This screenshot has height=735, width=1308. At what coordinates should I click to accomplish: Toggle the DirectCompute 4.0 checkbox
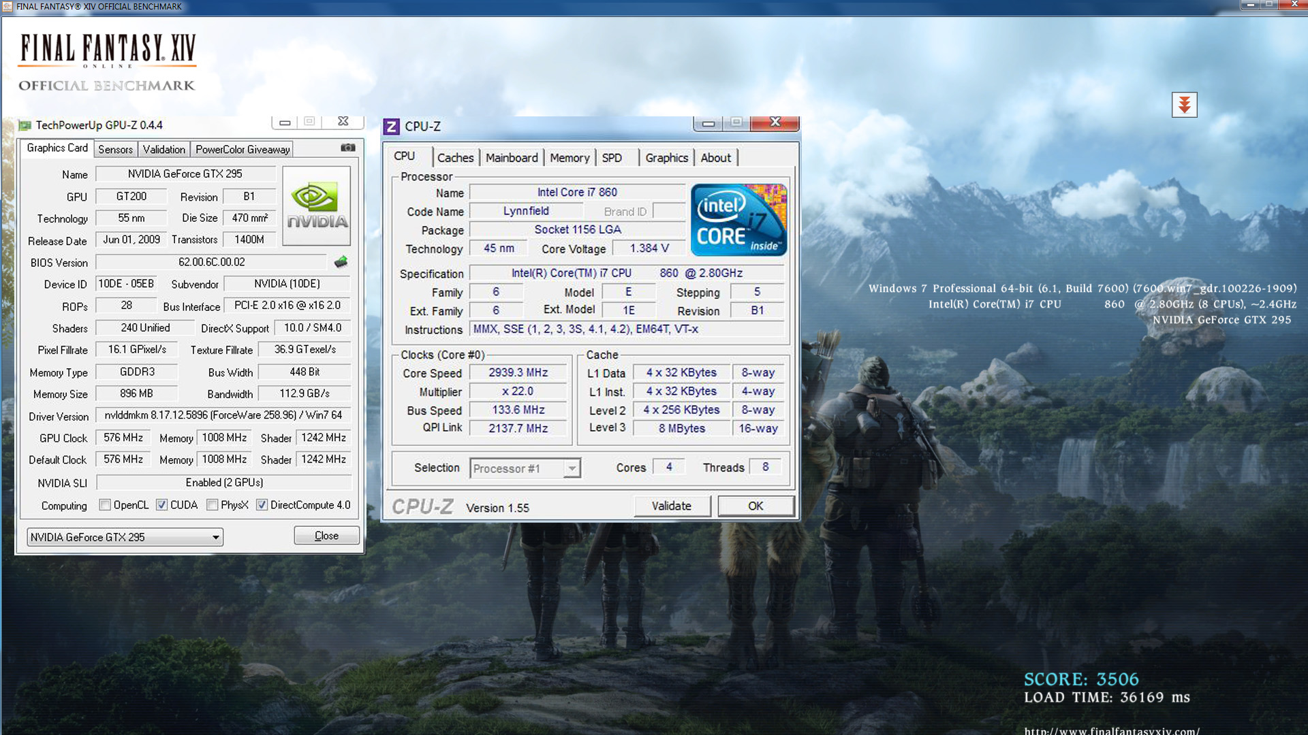click(262, 505)
